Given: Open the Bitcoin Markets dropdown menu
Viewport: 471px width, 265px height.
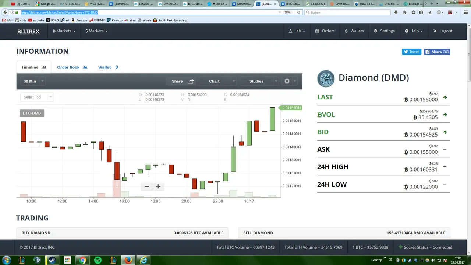Looking at the screenshot, I should tap(64, 31).
